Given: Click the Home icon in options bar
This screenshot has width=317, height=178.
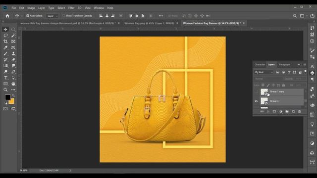Looking at the screenshot, I should [7, 16].
